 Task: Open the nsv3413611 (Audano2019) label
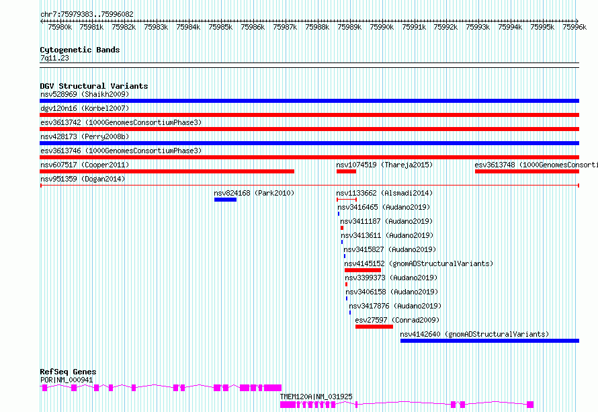(x=387, y=235)
